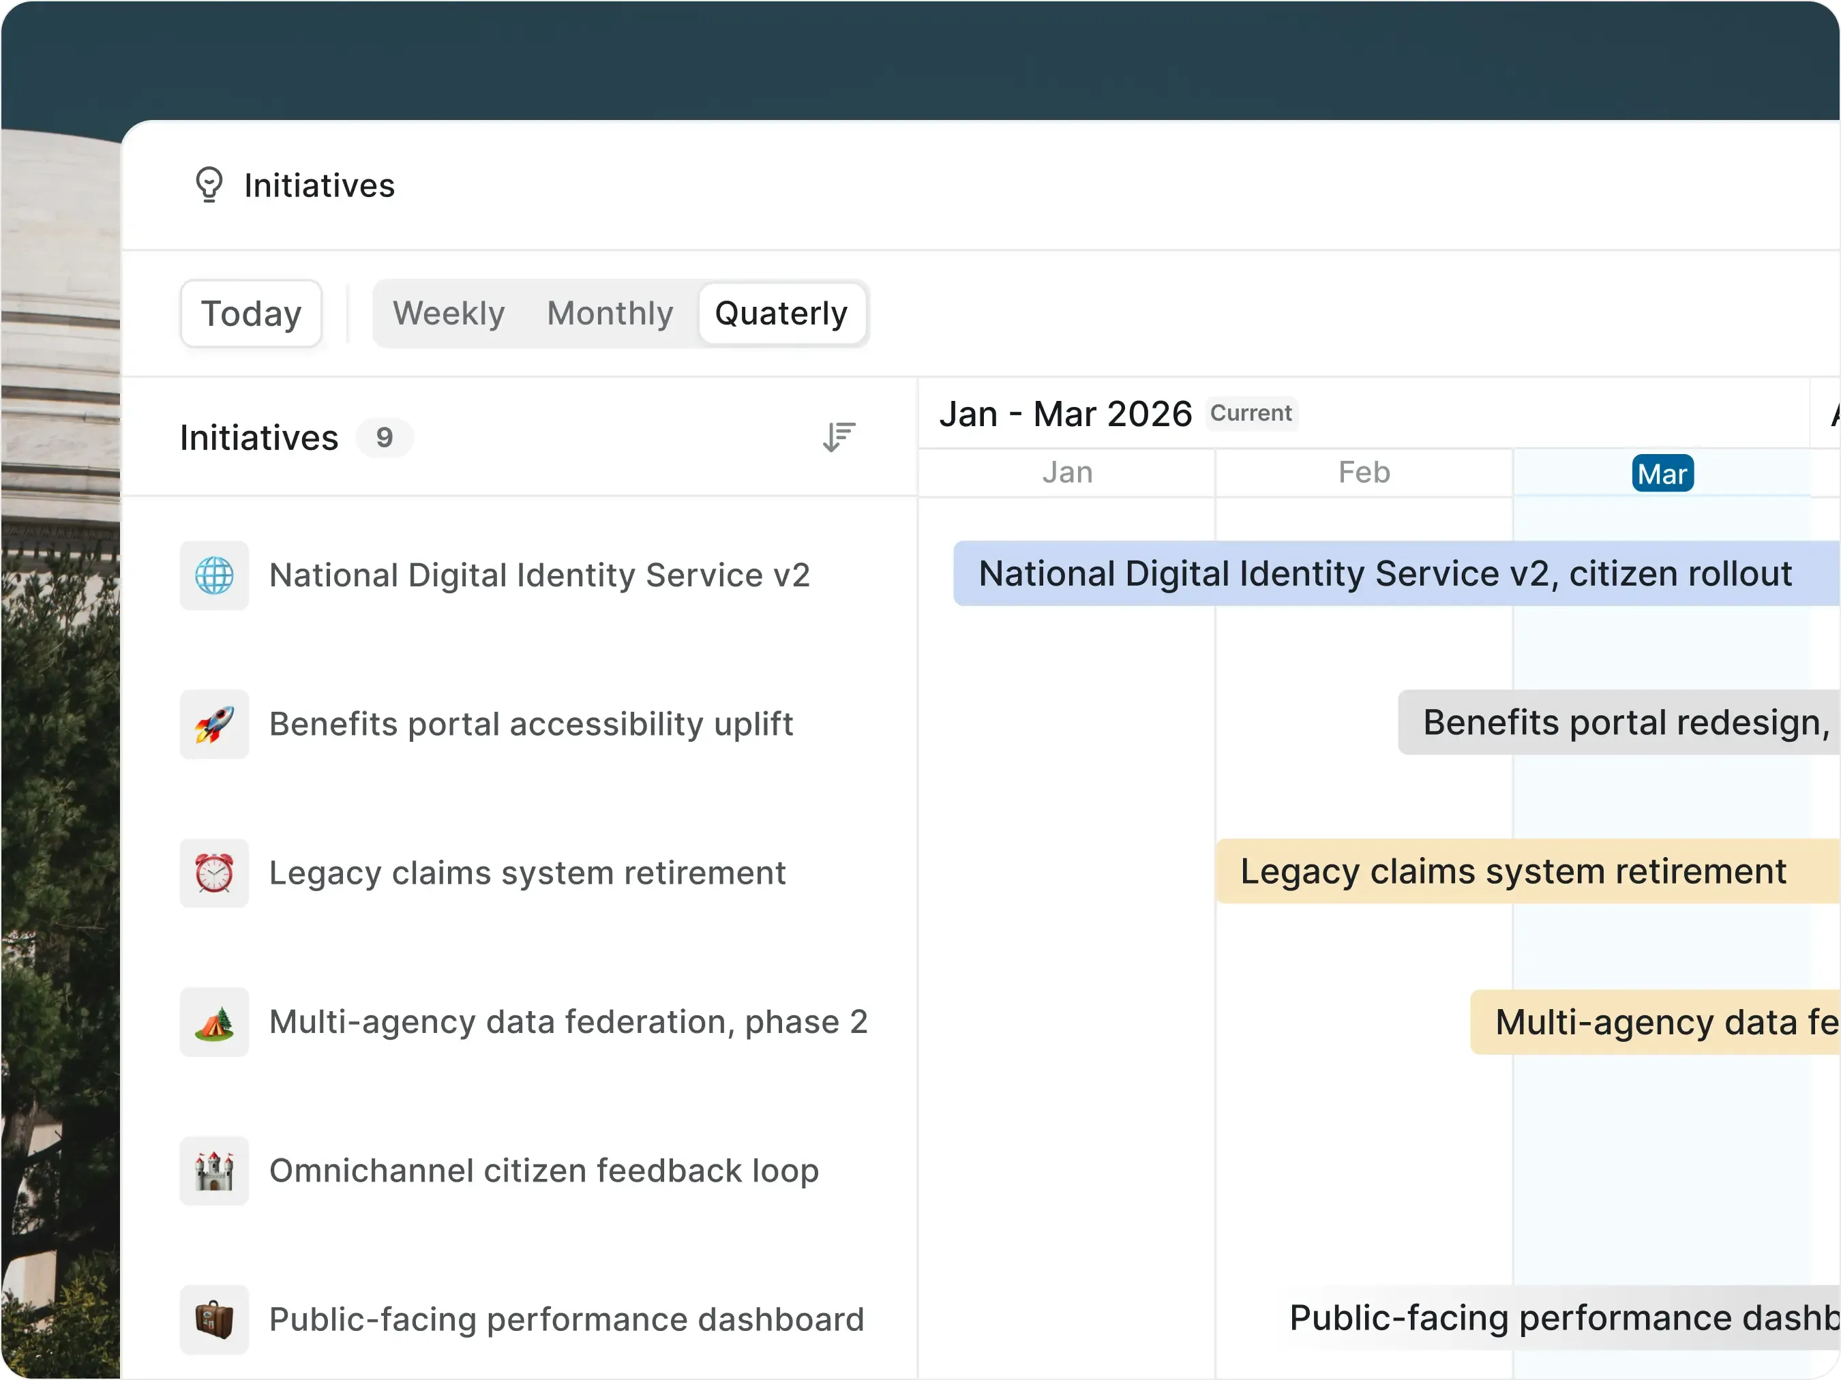
Task: Open National Digital Identity Service v2 initiative
Action: click(539, 575)
